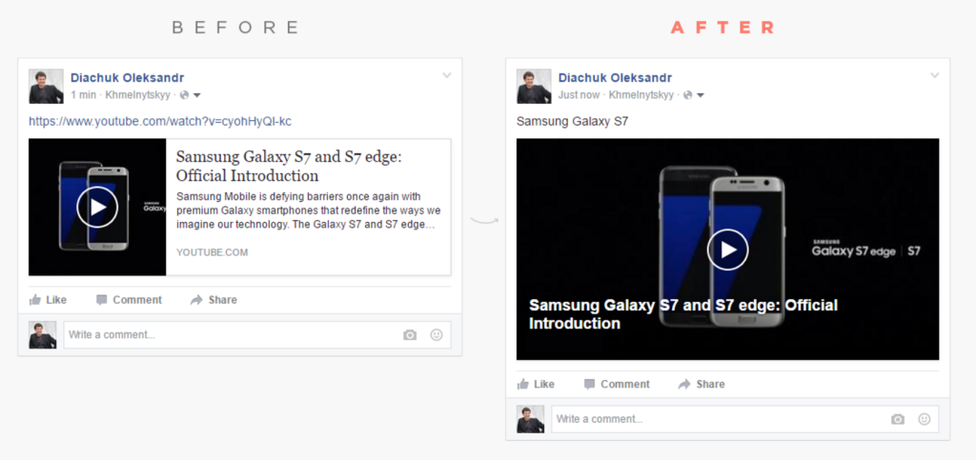Click the share arrow icon in the Before post
This screenshot has height=460, width=976.
[196, 300]
